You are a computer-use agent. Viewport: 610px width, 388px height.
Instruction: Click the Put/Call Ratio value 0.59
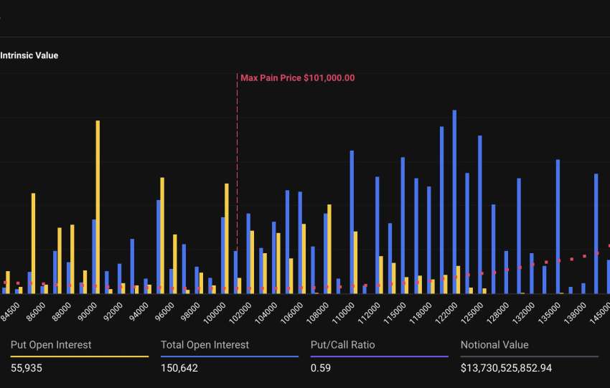(321, 368)
